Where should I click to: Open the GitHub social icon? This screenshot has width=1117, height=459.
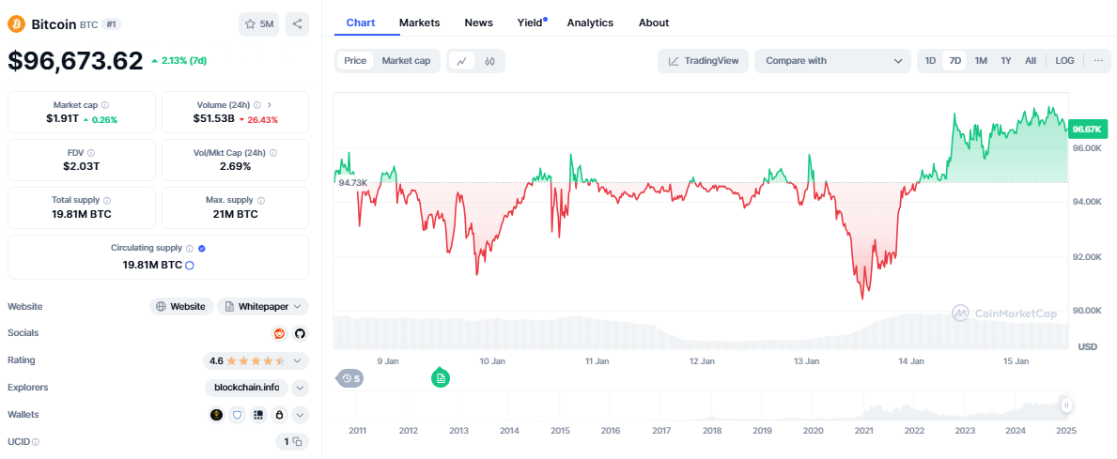(x=300, y=333)
